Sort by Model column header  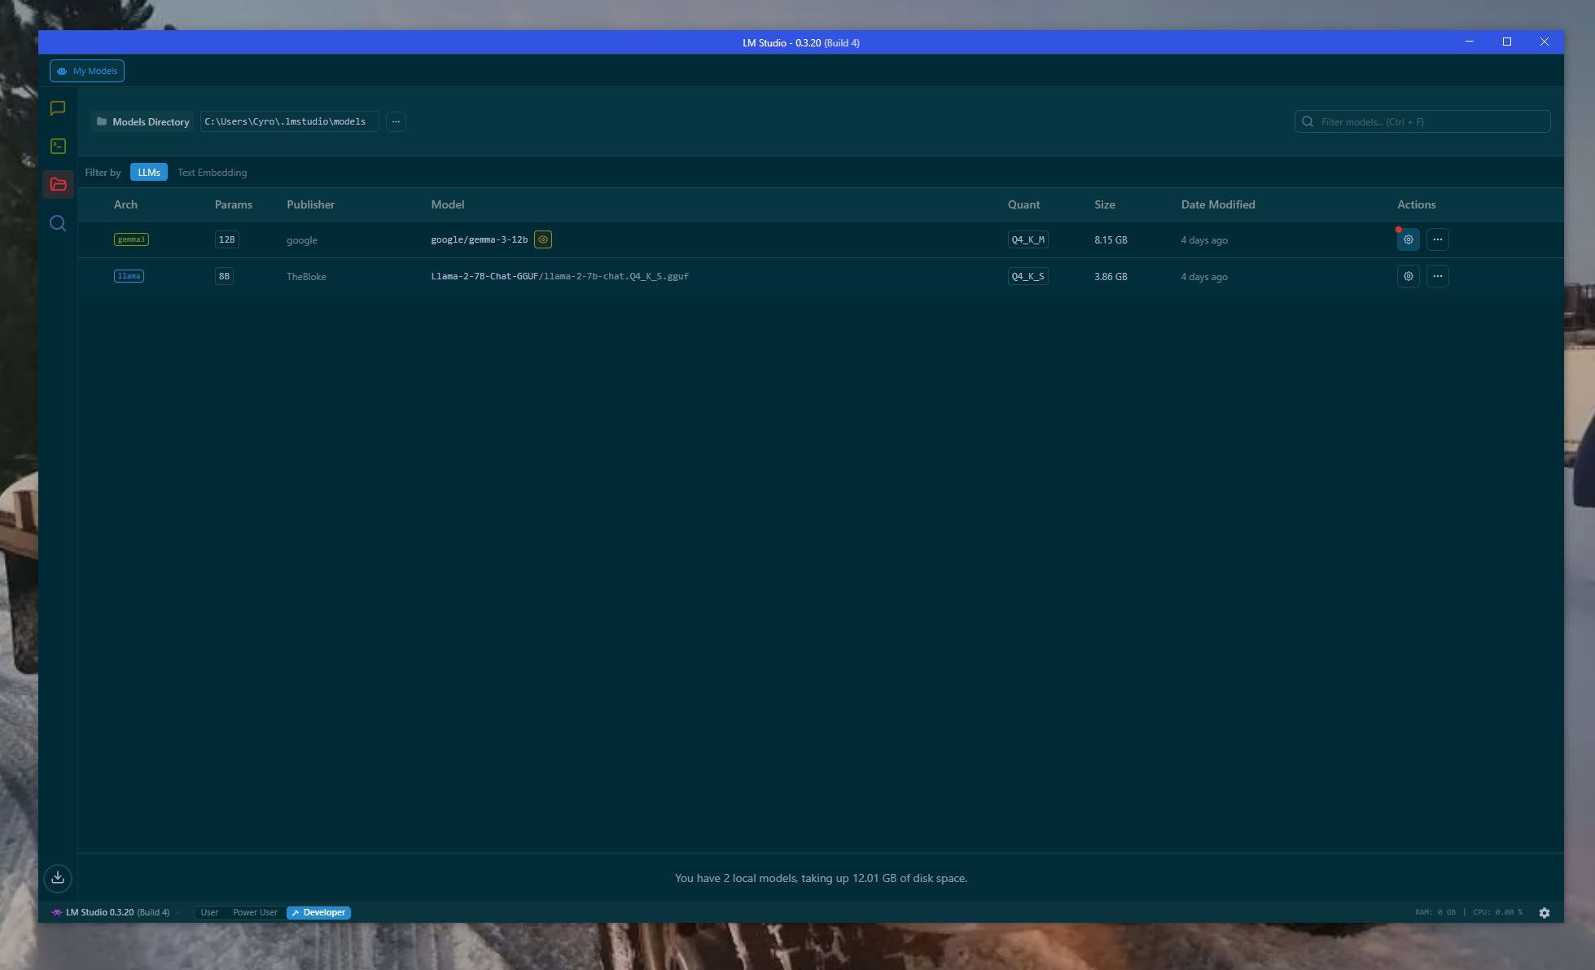[448, 204]
